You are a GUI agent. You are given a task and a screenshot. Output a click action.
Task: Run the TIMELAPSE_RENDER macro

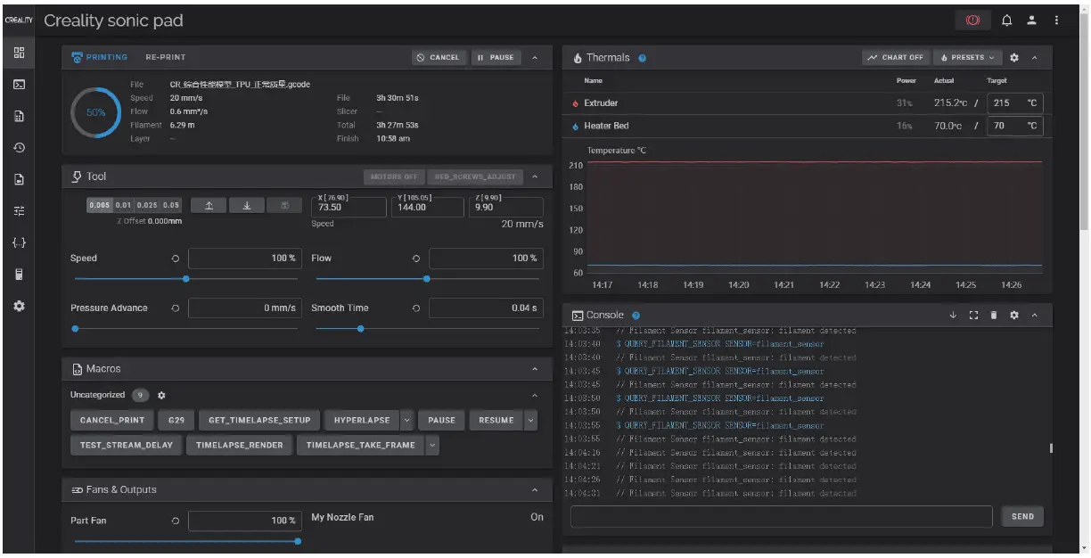(239, 445)
